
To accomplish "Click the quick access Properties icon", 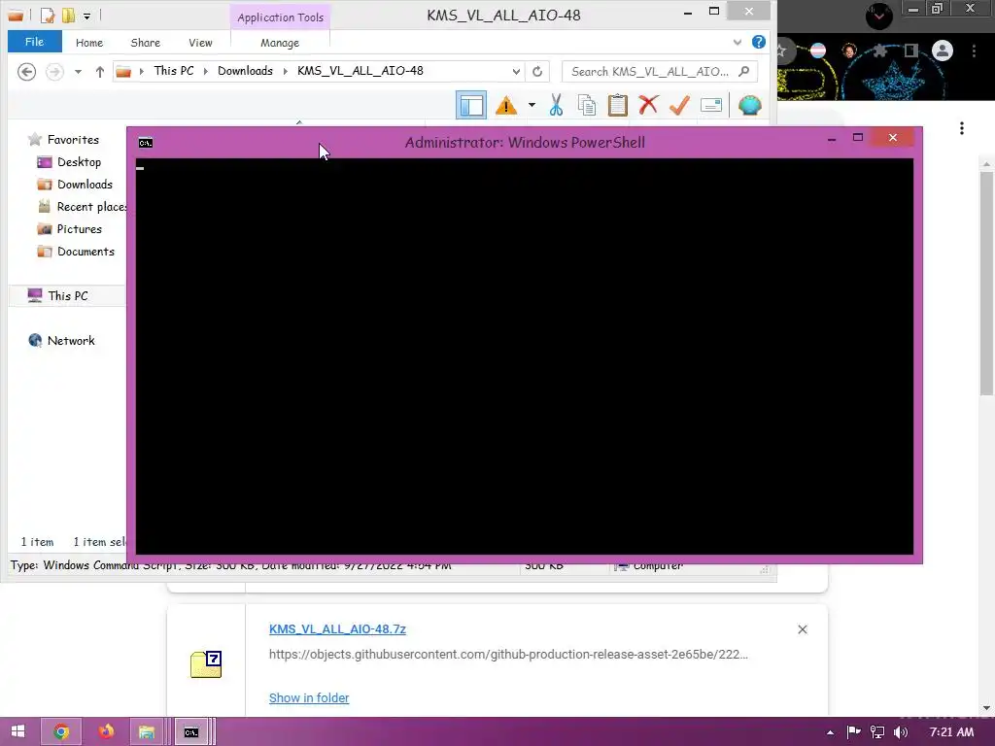I will 48,15.
